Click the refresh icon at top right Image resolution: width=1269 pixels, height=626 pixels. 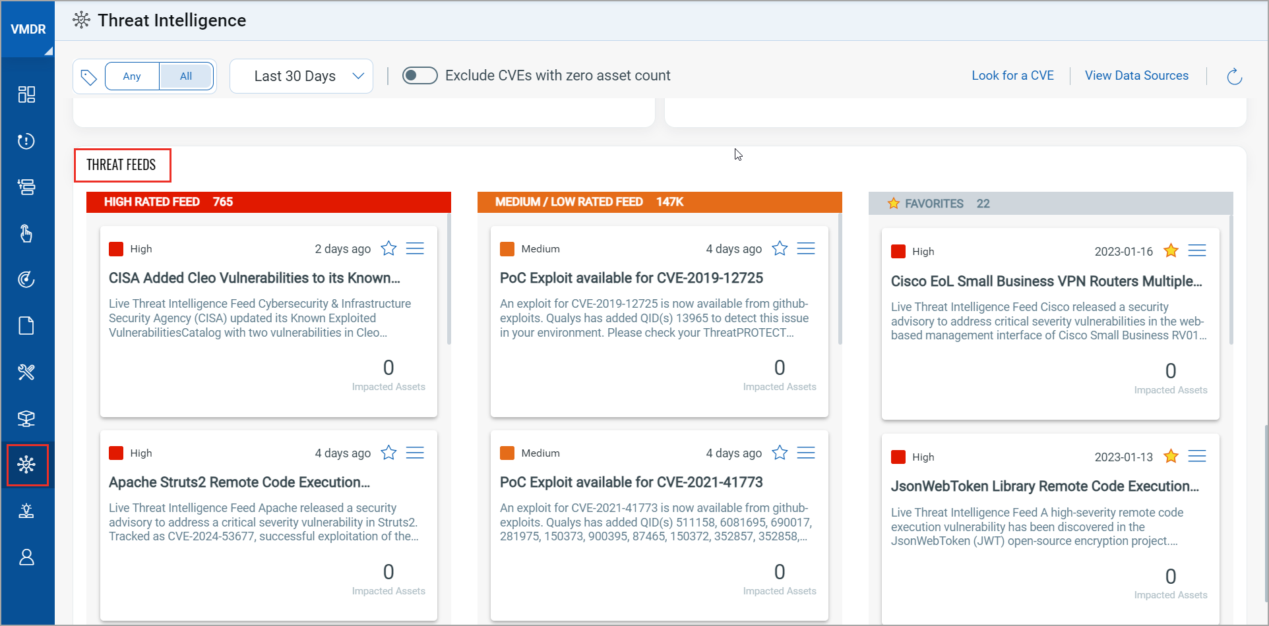pyautogui.click(x=1234, y=76)
